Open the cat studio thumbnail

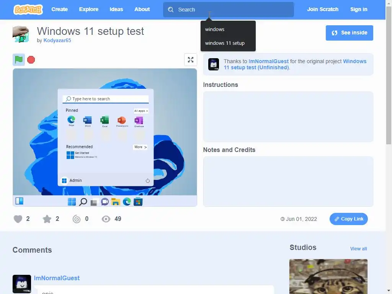328,276
